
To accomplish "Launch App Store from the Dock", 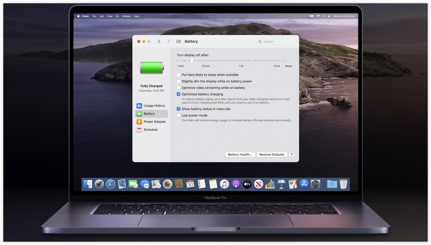I will [x=304, y=184].
